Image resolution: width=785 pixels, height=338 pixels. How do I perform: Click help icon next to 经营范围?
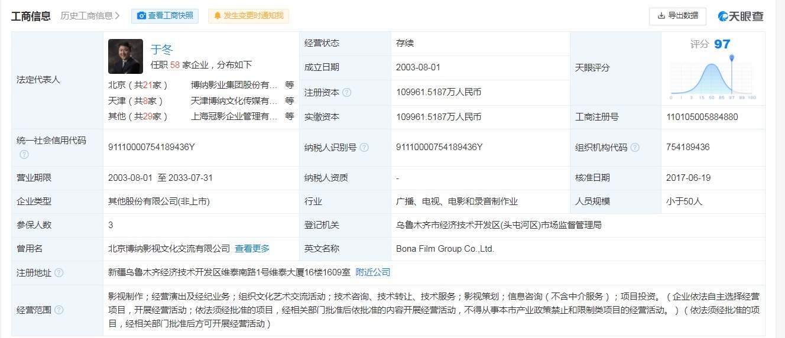click(x=59, y=310)
